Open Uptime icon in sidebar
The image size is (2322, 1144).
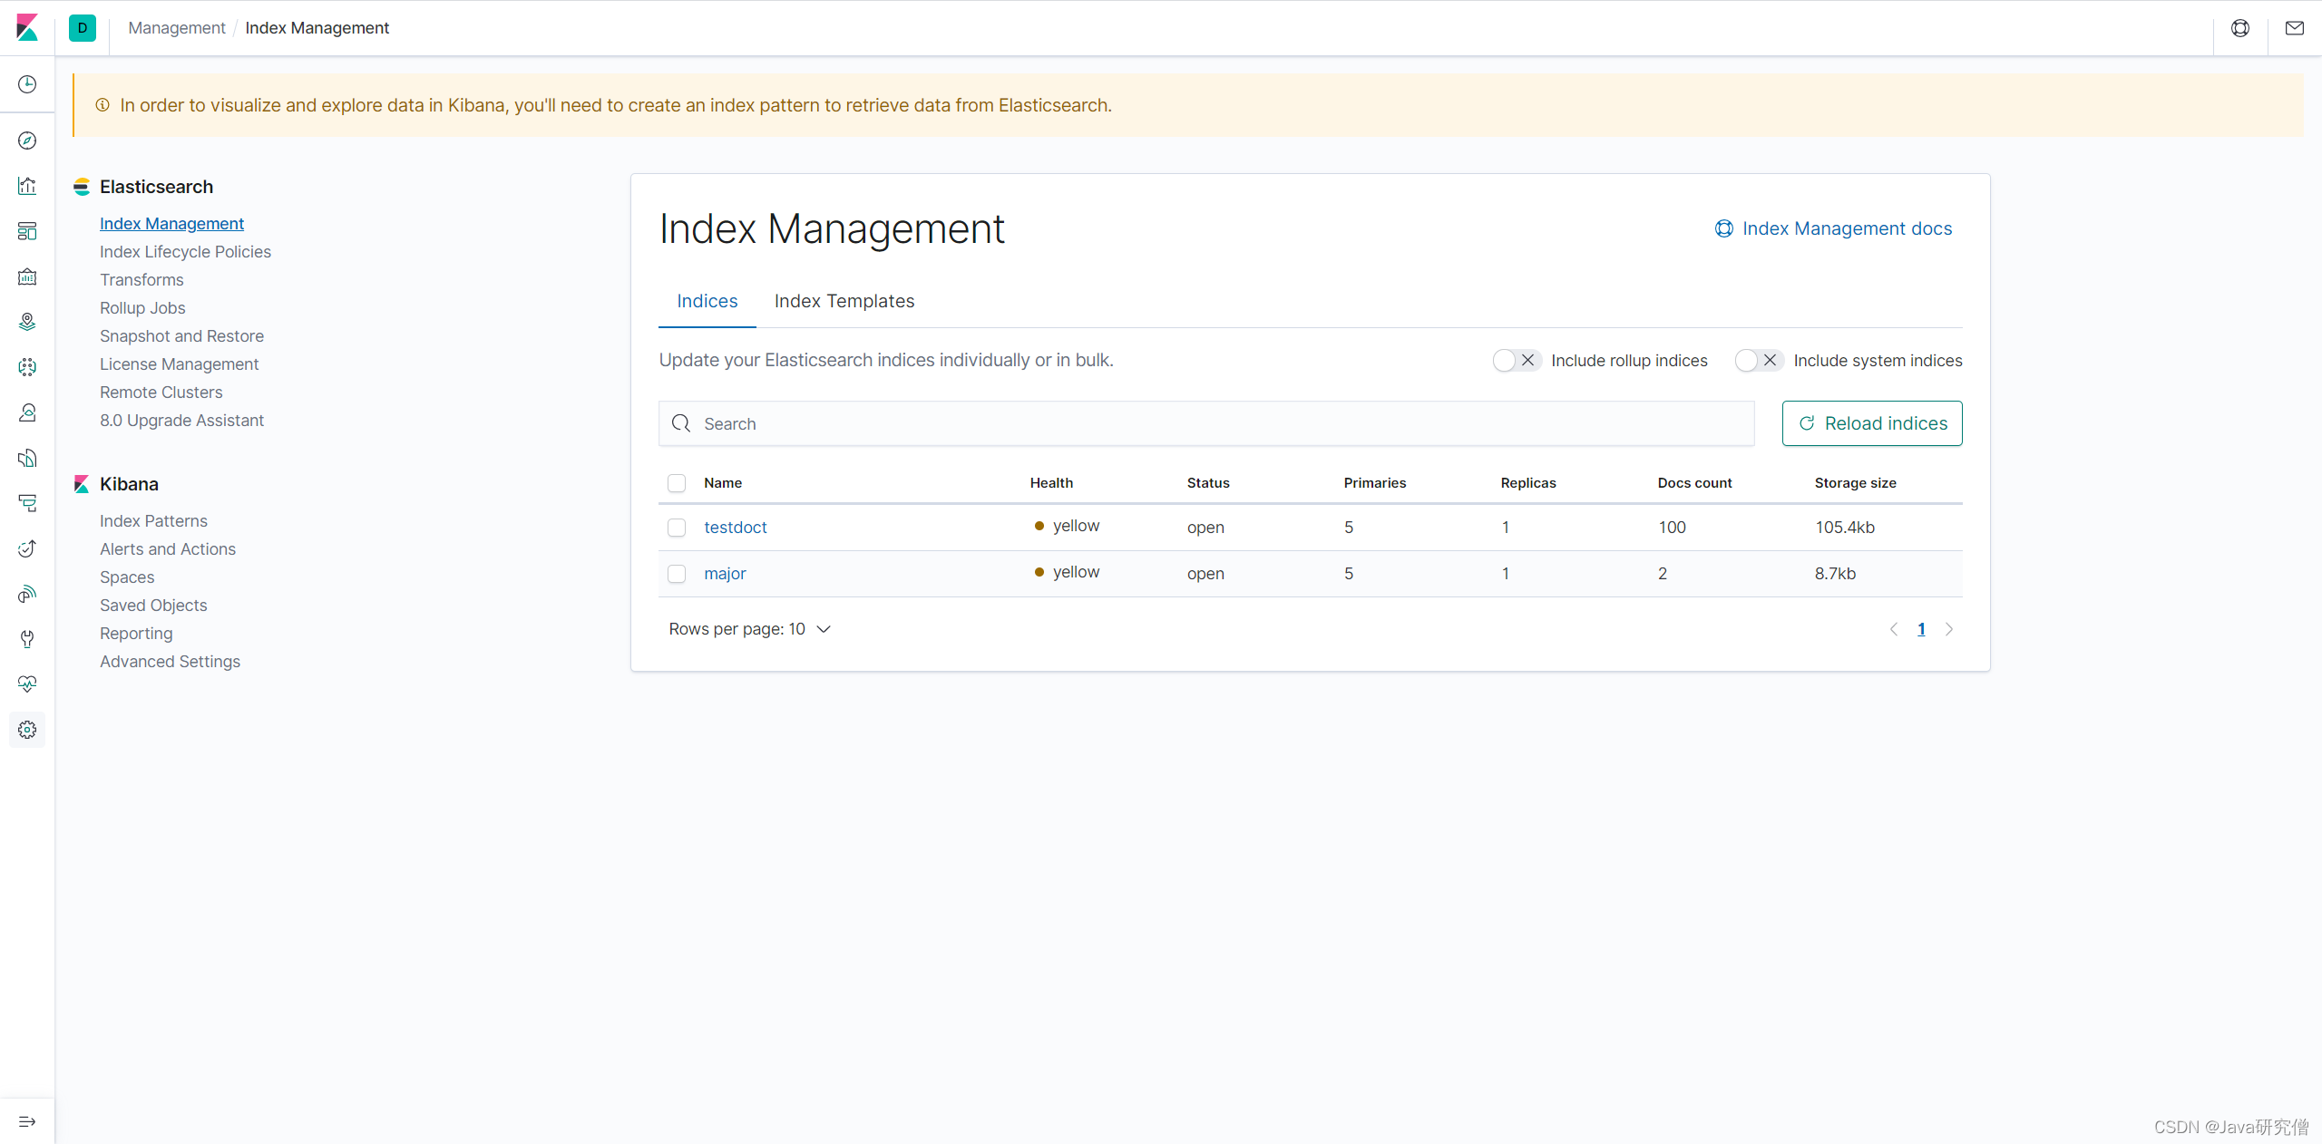tap(27, 548)
